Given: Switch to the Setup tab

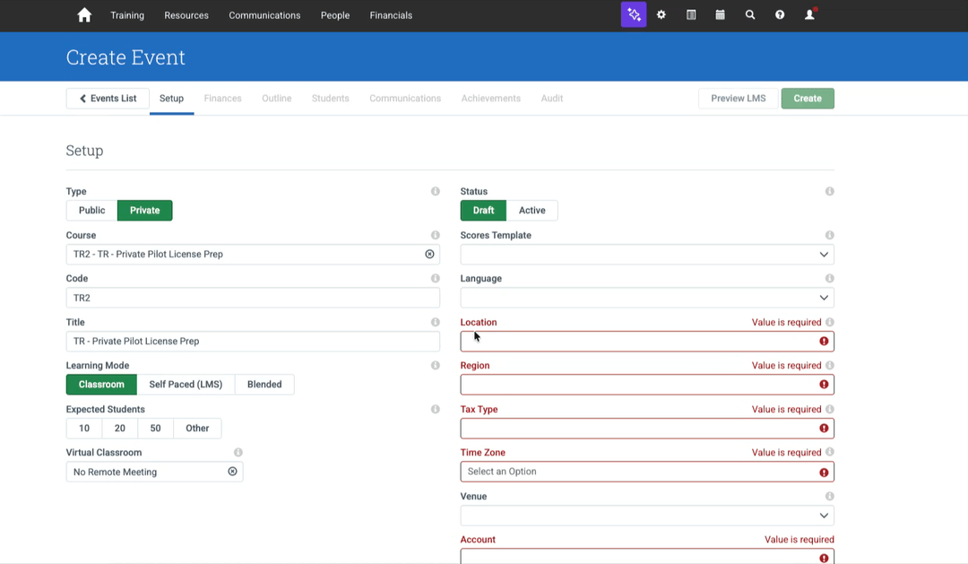Looking at the screenshot, I should [x=171, y=99].
